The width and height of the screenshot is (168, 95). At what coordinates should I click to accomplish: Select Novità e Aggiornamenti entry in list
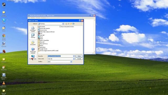48,51
